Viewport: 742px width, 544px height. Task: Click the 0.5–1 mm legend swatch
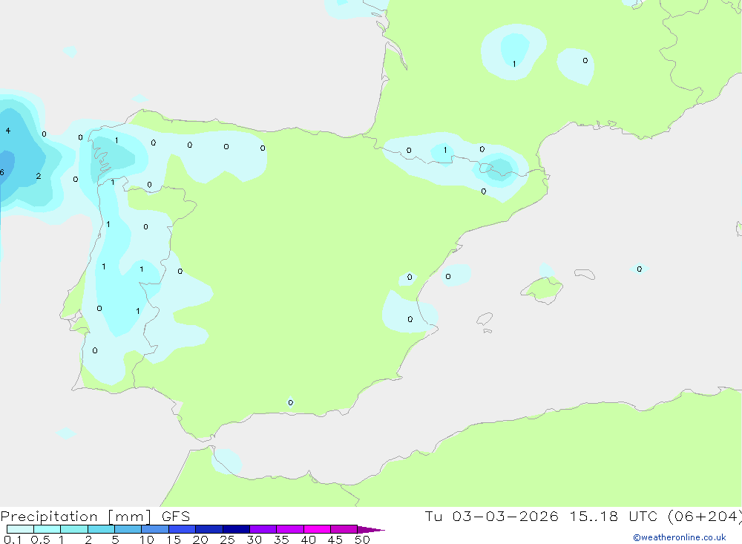(47, 529)
